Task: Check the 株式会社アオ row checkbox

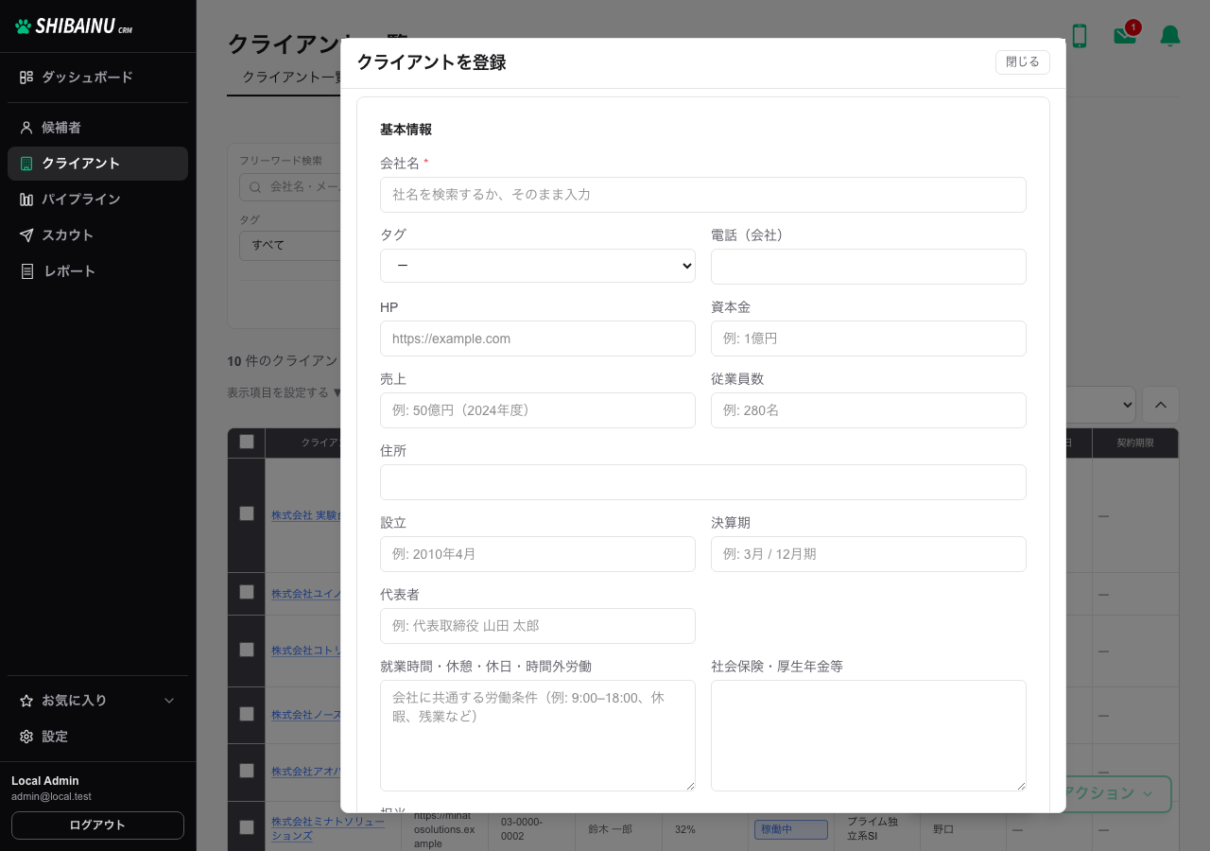Action: [x=247, y=771]
